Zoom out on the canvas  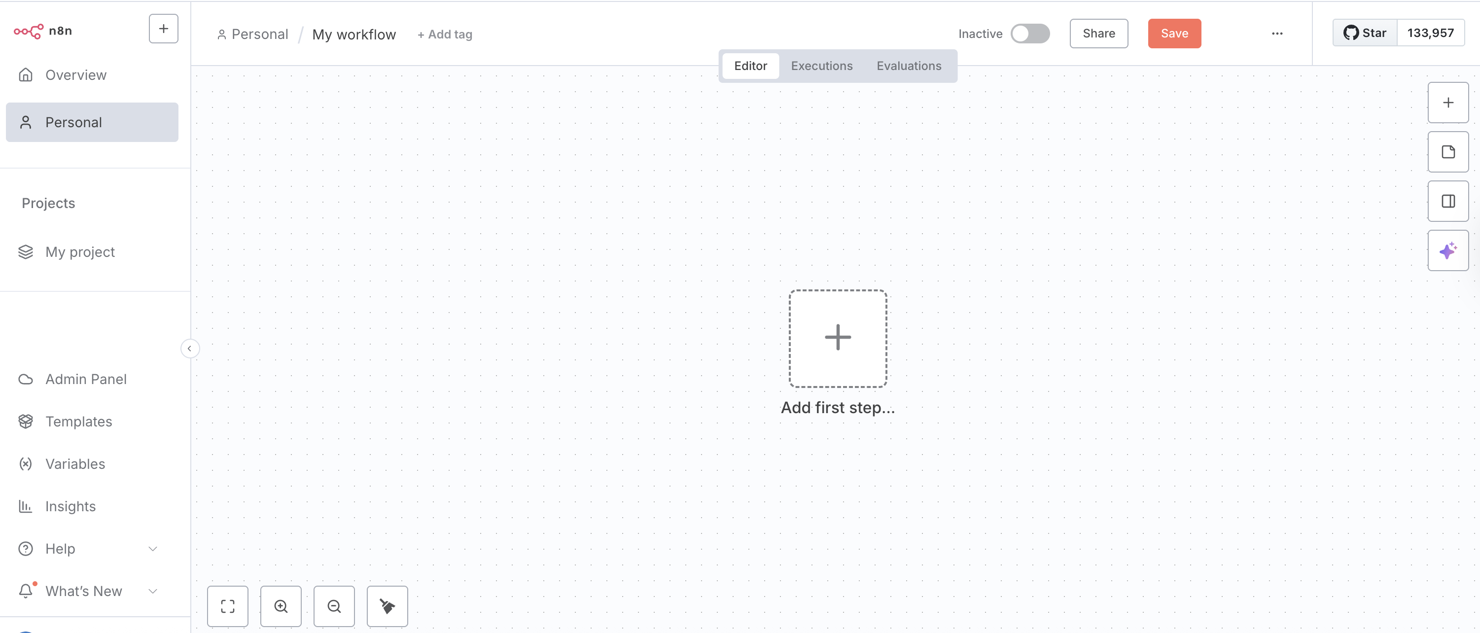(x=334, y=606)
